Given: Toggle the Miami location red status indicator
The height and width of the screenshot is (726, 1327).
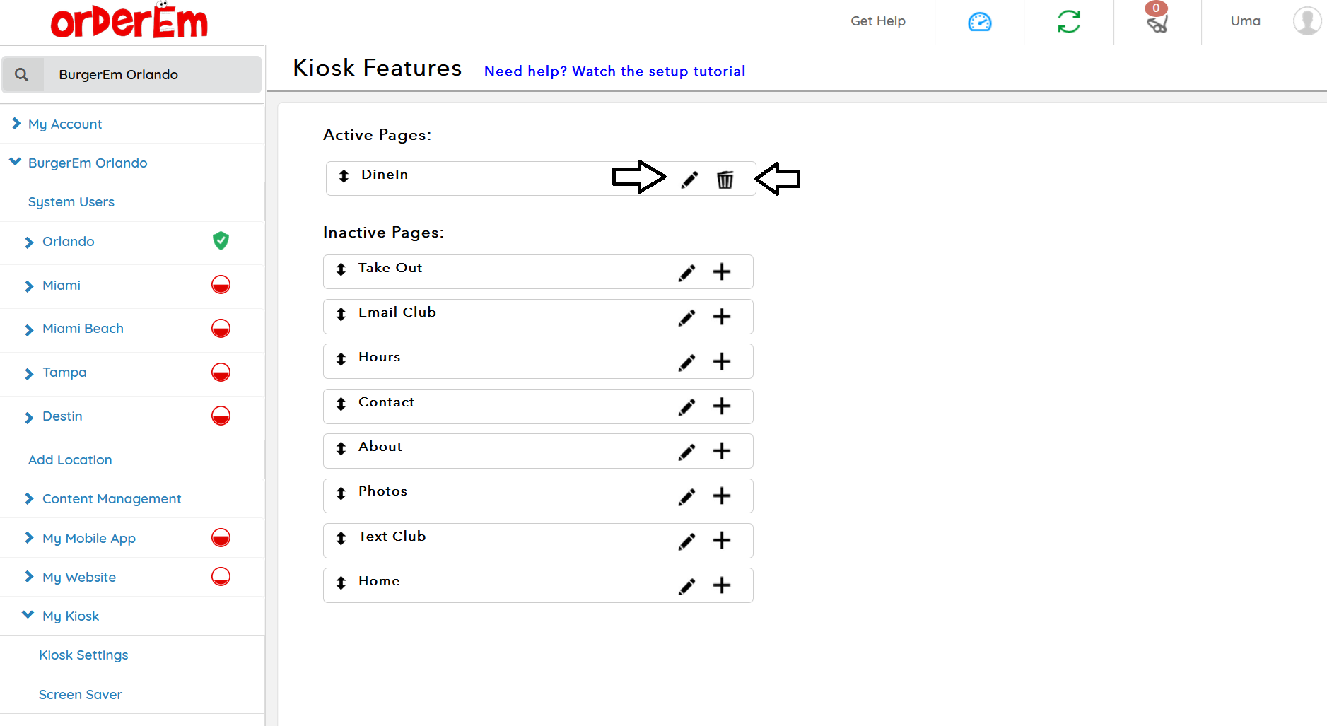Looking at the screenshot, I should coord(221,285).
